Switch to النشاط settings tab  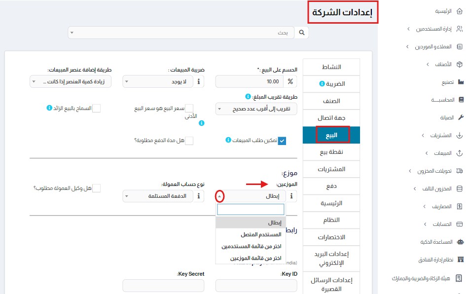pyautogui.click(x=331, y=67)
